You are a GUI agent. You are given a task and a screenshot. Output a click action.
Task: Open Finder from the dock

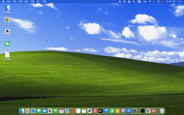(x=22, y=111)
